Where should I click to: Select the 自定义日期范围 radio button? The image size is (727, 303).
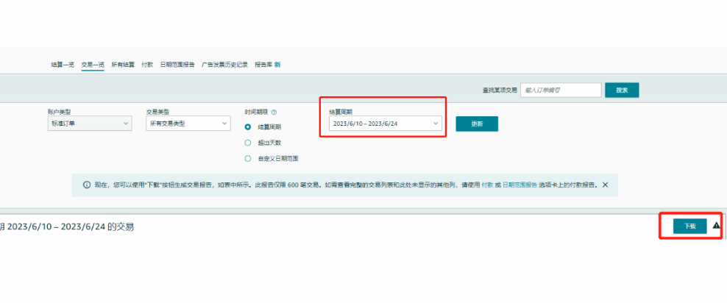tap(247, 158)
